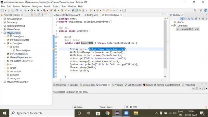Image resolution: width=208 pixels, height=117 pixels.
Task: Close the Demotest.java editor tab
Action: (x=121, y=15)
